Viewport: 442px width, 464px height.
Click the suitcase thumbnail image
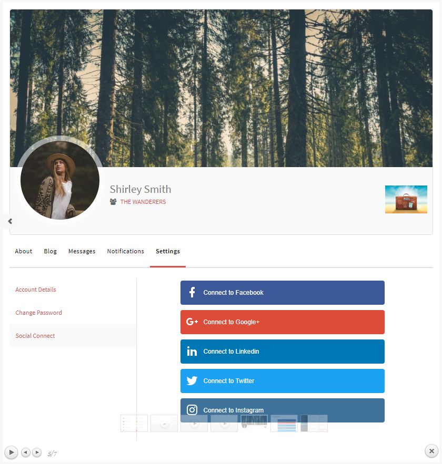(406, 199)
